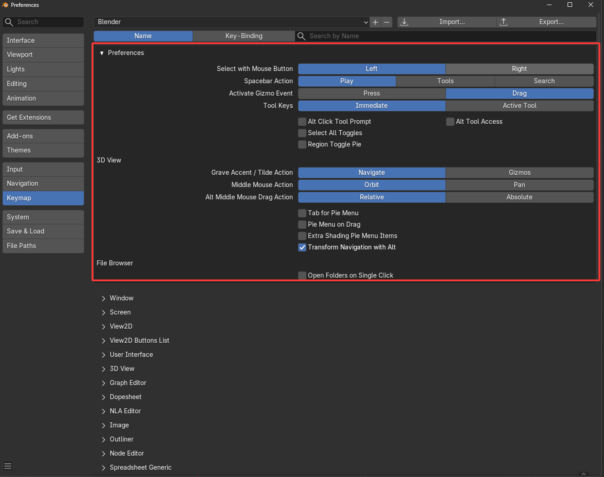The image size is (604, 477).
Task: Click the Import... keymap button
Action: (x=447, y=22)
